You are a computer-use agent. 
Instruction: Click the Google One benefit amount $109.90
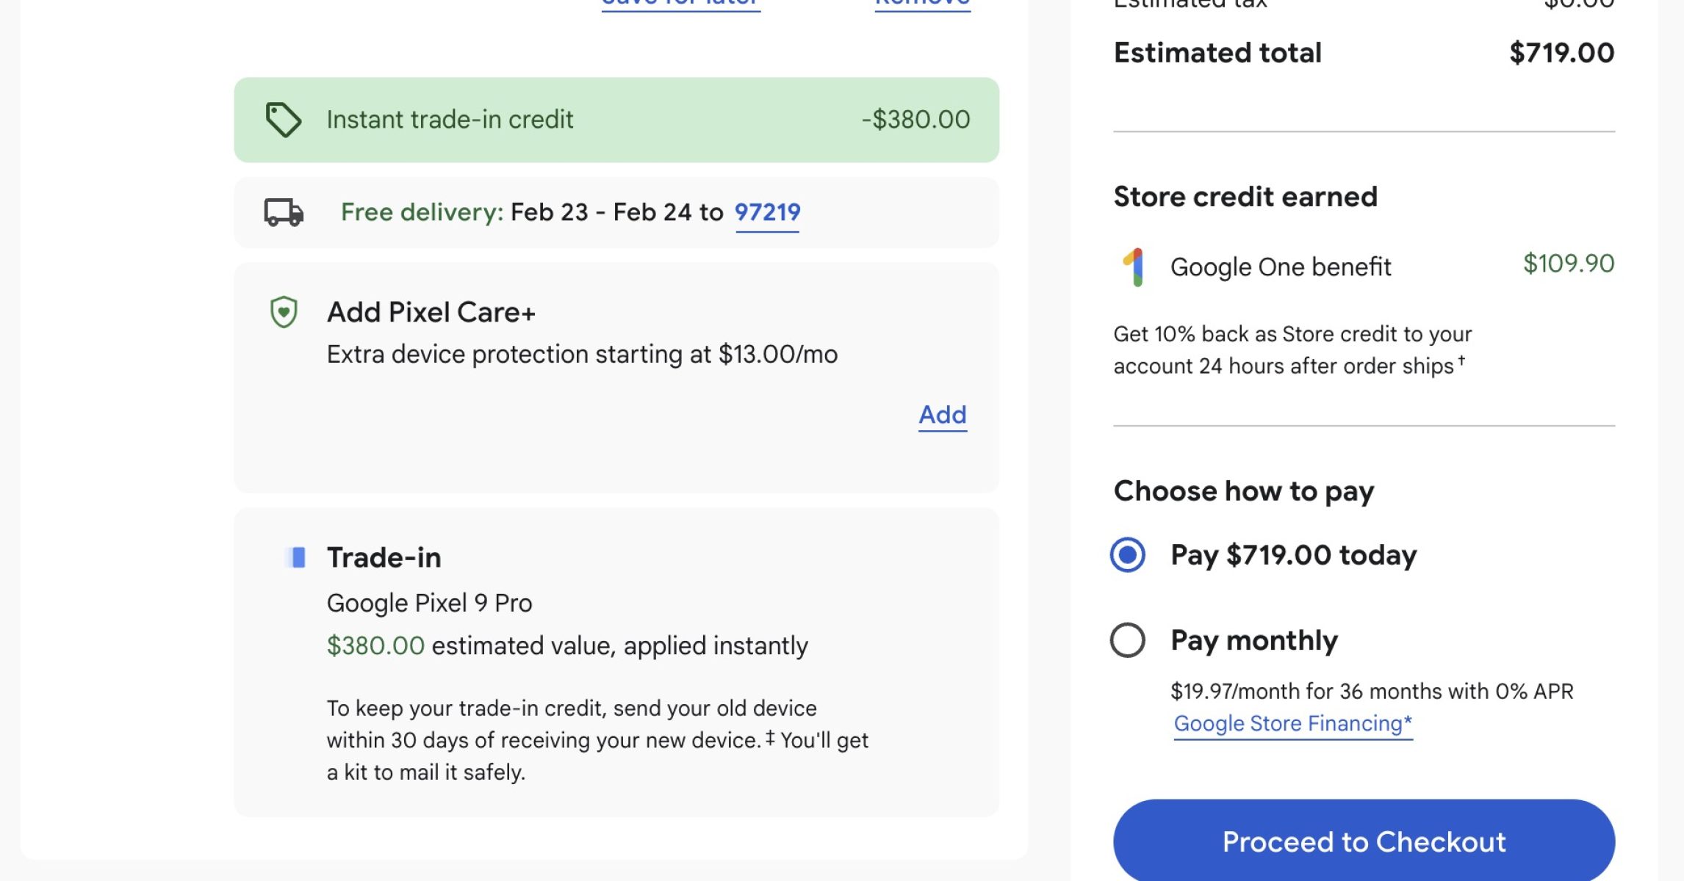pos(1568,264)
